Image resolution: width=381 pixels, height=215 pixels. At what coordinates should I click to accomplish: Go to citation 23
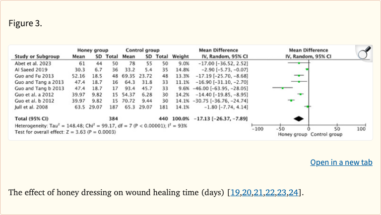click(x=283, y=192)
